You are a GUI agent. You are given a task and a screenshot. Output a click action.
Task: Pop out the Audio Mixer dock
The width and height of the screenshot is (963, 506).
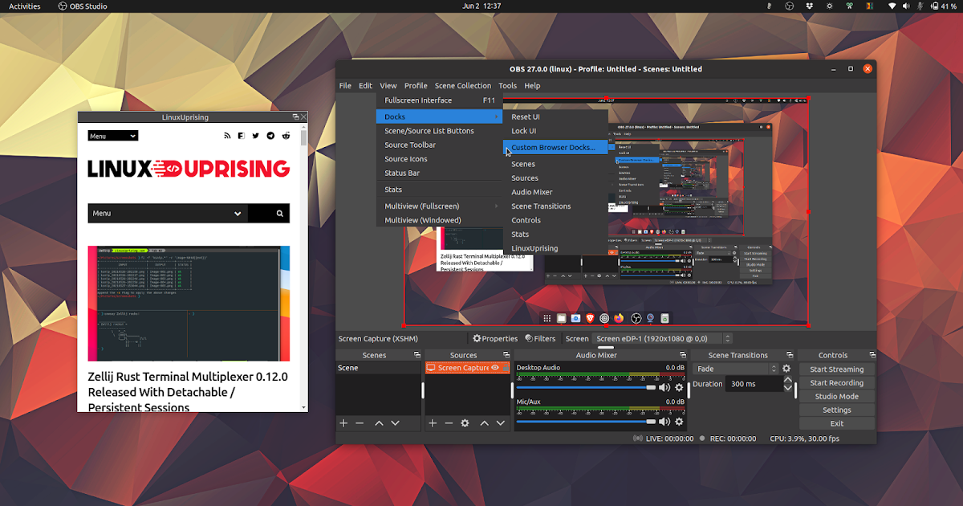tap(682, 355)
